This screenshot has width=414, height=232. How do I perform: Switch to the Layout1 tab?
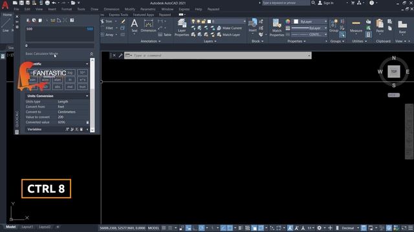[27, 227]
